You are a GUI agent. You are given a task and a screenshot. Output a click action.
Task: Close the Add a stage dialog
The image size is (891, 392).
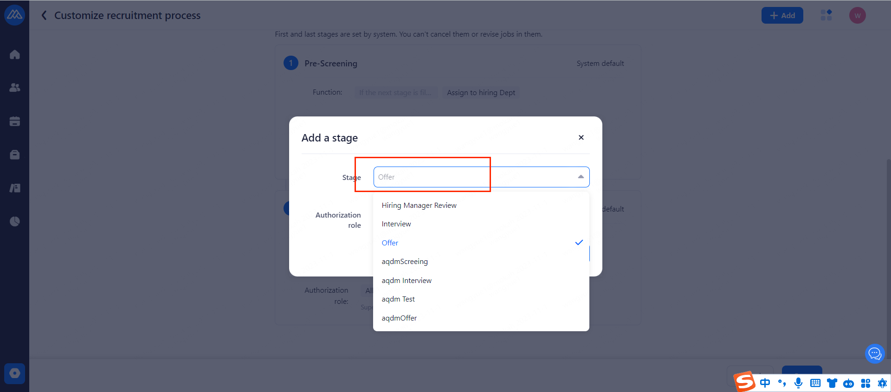[x=581, y=137]
